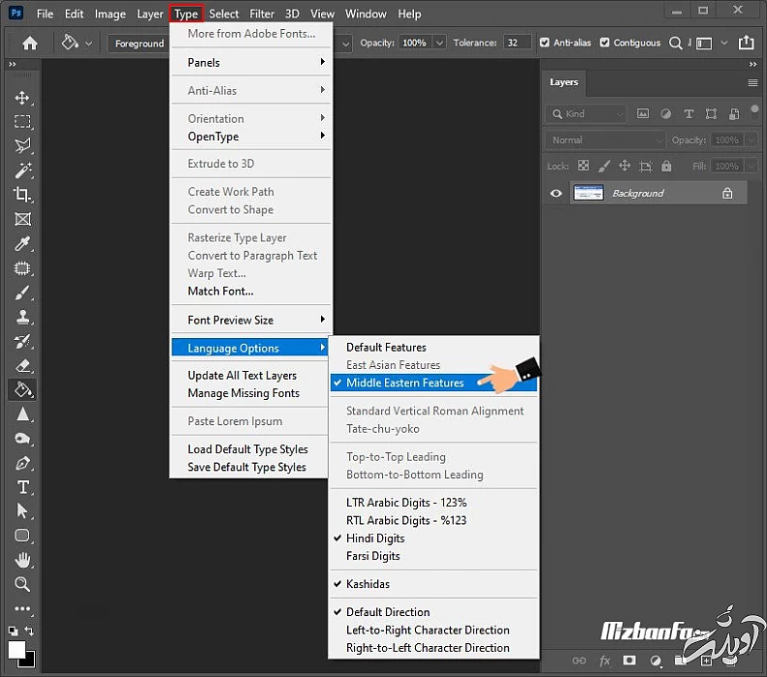Select the Crop tool
Screen dimensions: 767x677
pyautogui.click(x=22, y=195)
